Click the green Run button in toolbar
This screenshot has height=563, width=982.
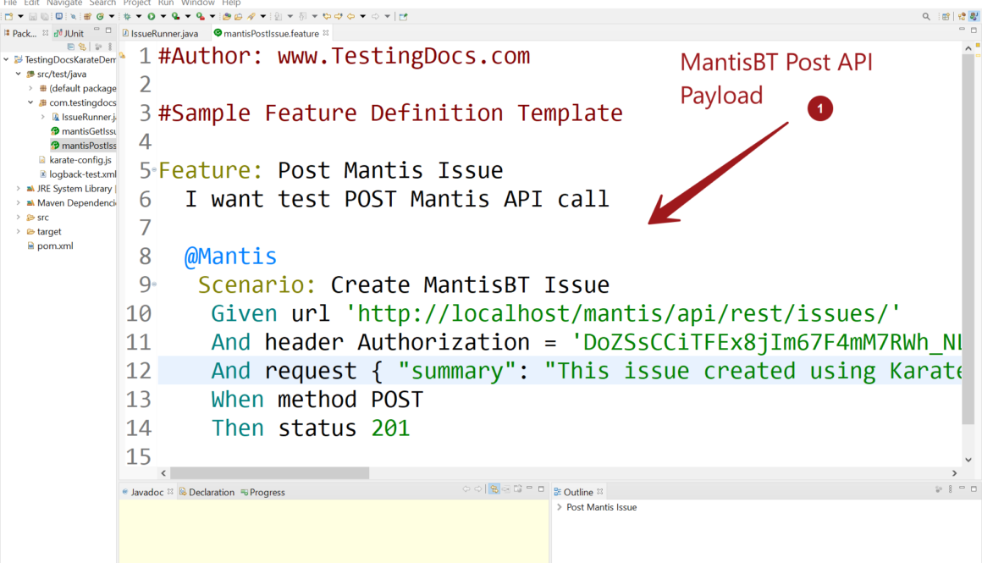(151, 16)
